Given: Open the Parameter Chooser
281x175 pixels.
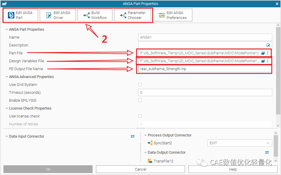Looking at the screenshot, I should [132, 15].
